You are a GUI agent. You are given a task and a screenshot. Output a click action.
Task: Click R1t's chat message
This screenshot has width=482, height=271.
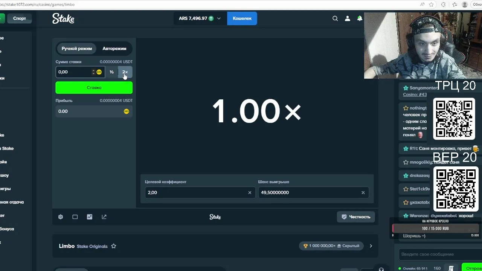(441, 149)
